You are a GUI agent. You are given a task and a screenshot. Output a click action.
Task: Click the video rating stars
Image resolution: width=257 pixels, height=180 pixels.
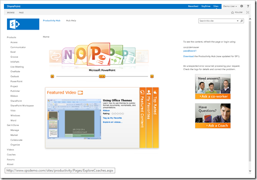coord(118,113)
